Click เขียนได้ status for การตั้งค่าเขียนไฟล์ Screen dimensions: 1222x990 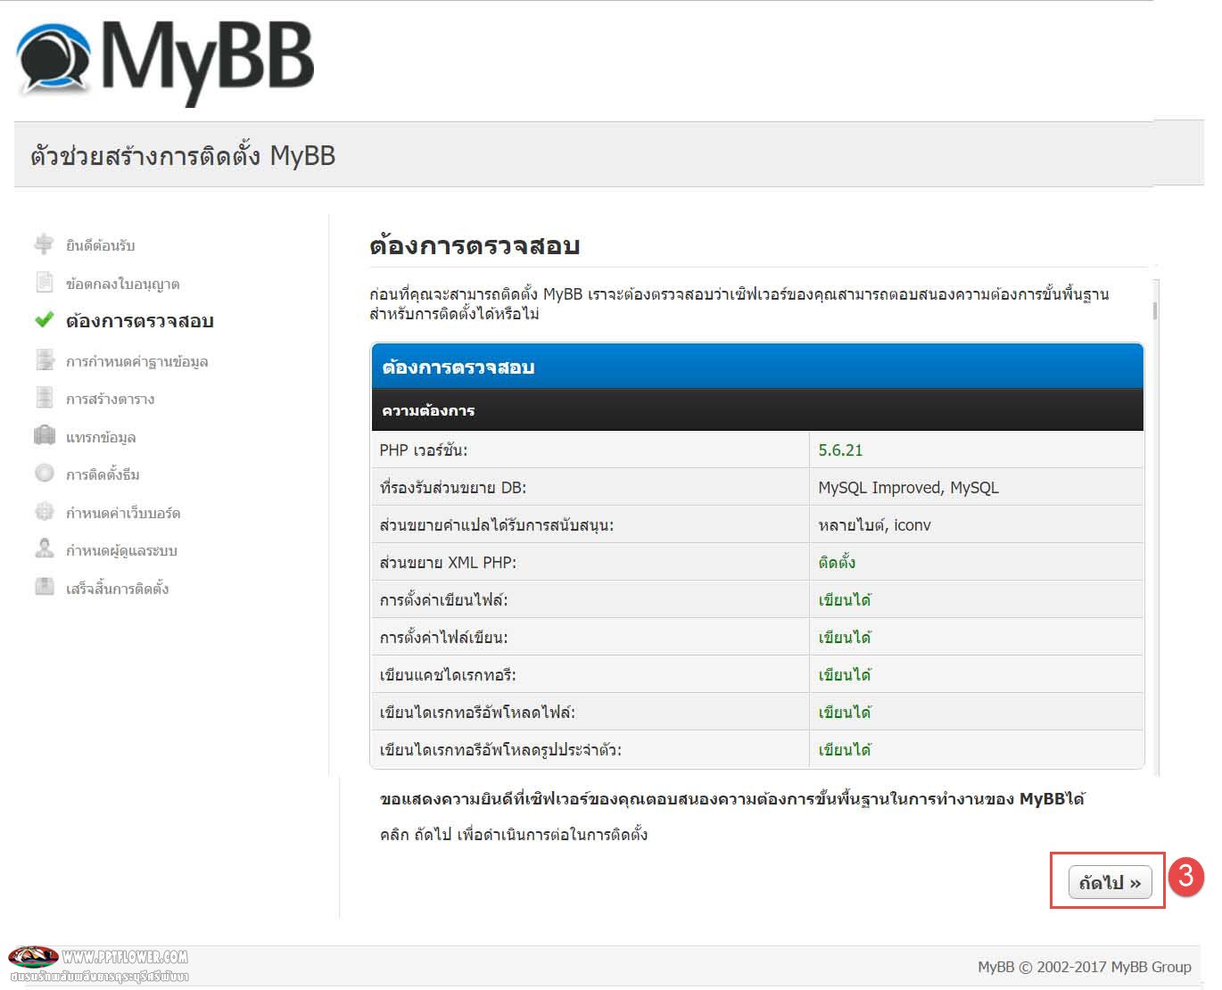[845, 600]
